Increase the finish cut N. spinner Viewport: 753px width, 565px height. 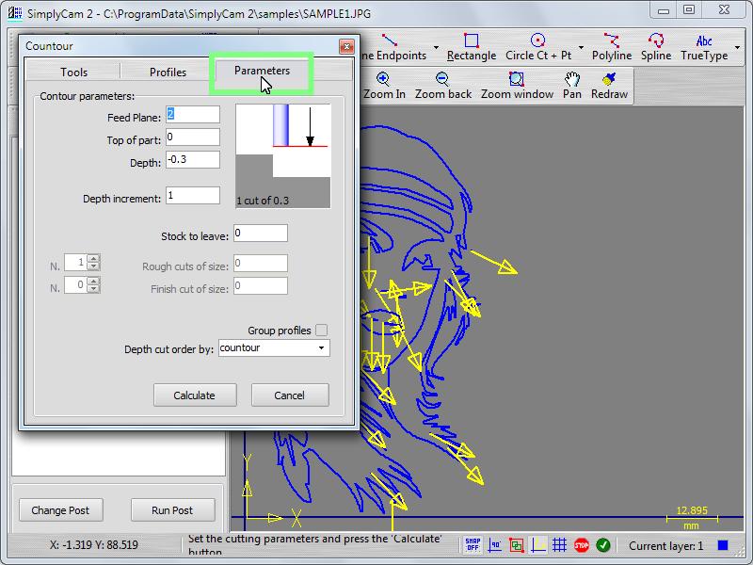[93, 281]
